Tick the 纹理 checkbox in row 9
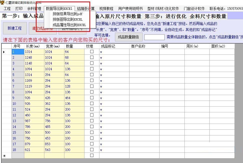This screenshot has height=163, width=243. pyautogui.click(x=92, y=98)
